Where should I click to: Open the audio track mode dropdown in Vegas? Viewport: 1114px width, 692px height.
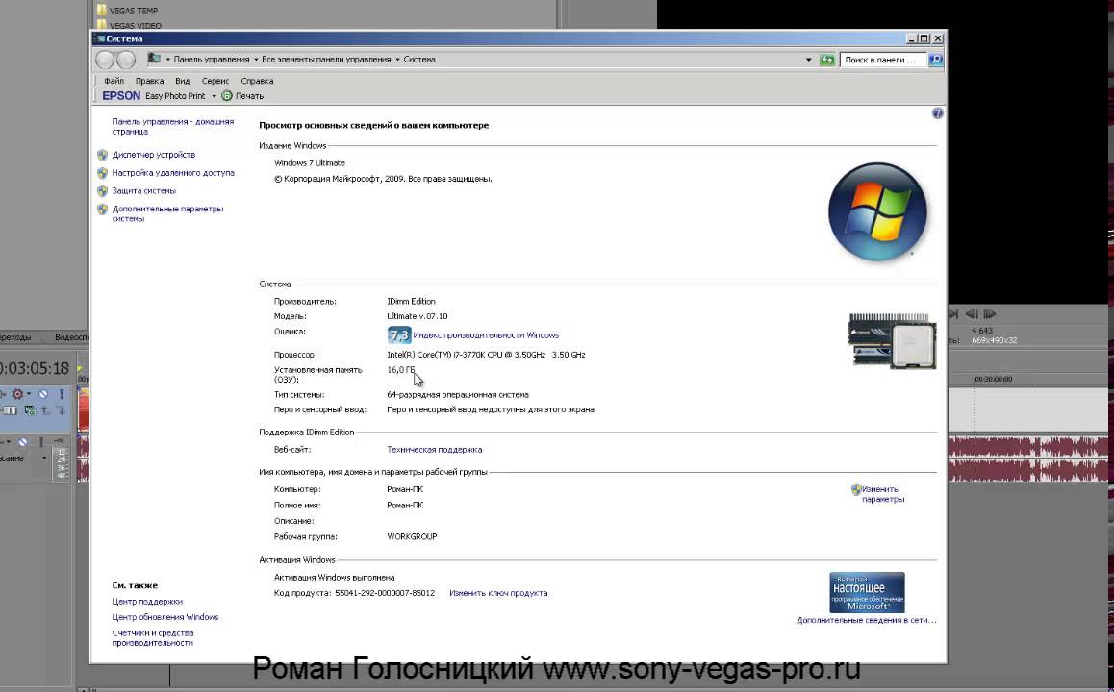tap(44, 458)
